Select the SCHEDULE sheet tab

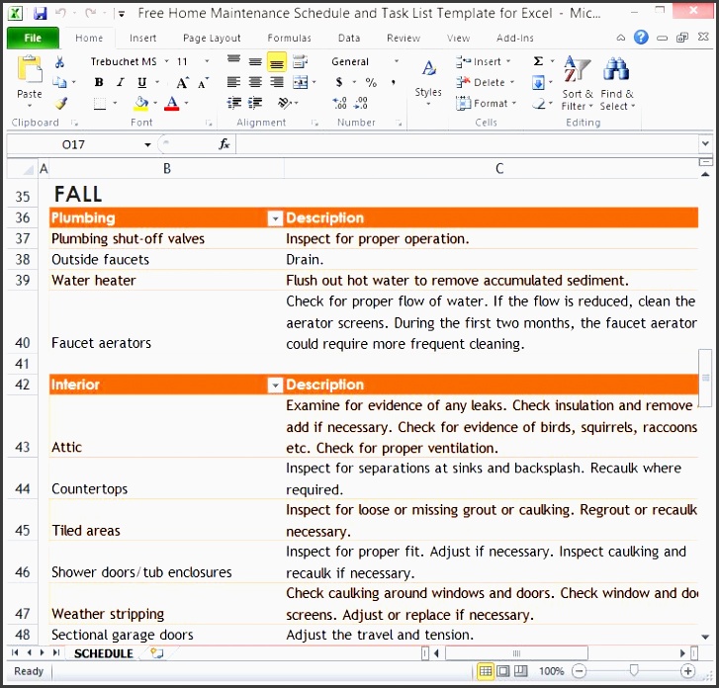(x=103, y=653)
